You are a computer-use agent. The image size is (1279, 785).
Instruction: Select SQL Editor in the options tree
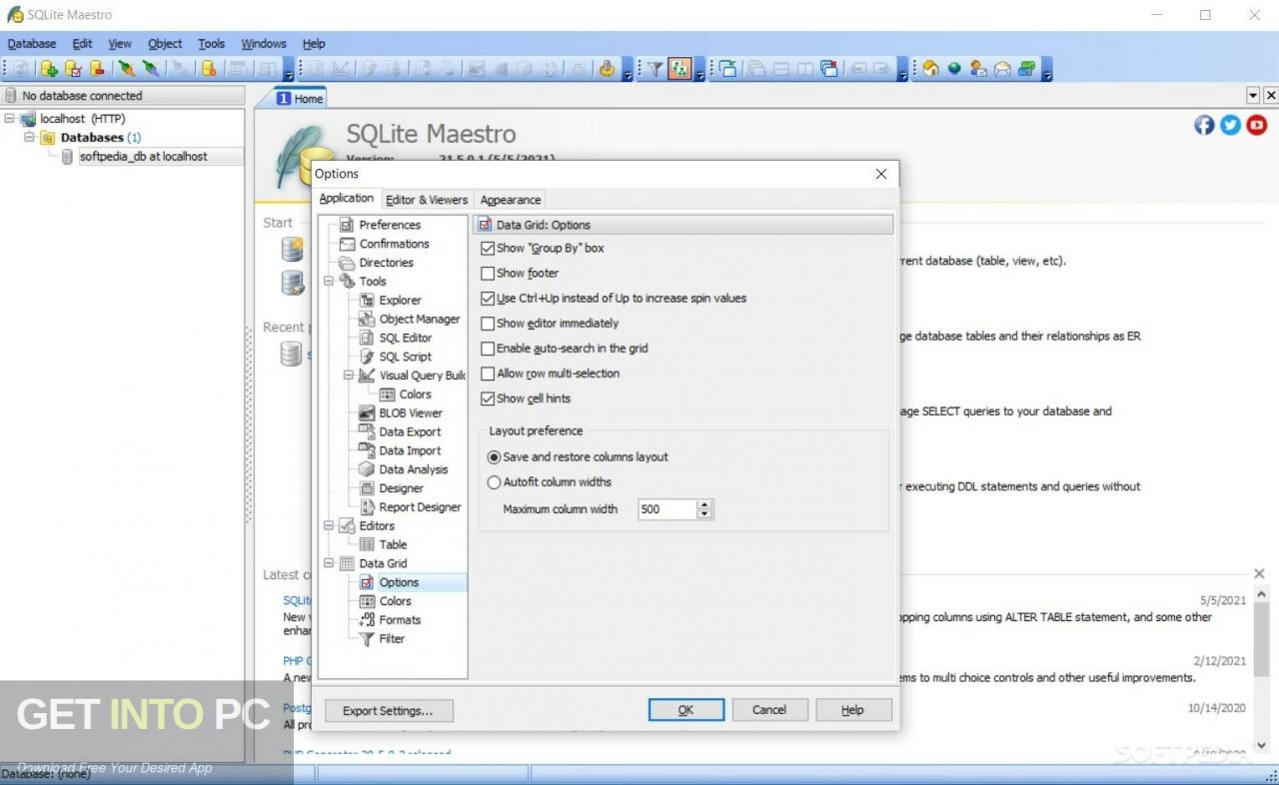click(x=405, y=338)
